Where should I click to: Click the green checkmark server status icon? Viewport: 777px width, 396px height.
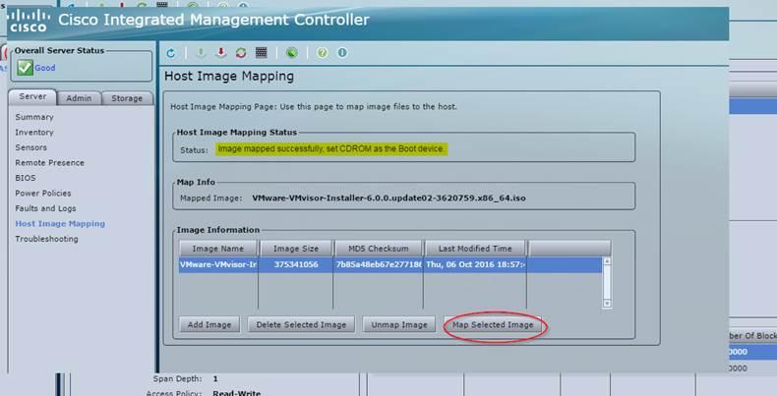(25, 68)
